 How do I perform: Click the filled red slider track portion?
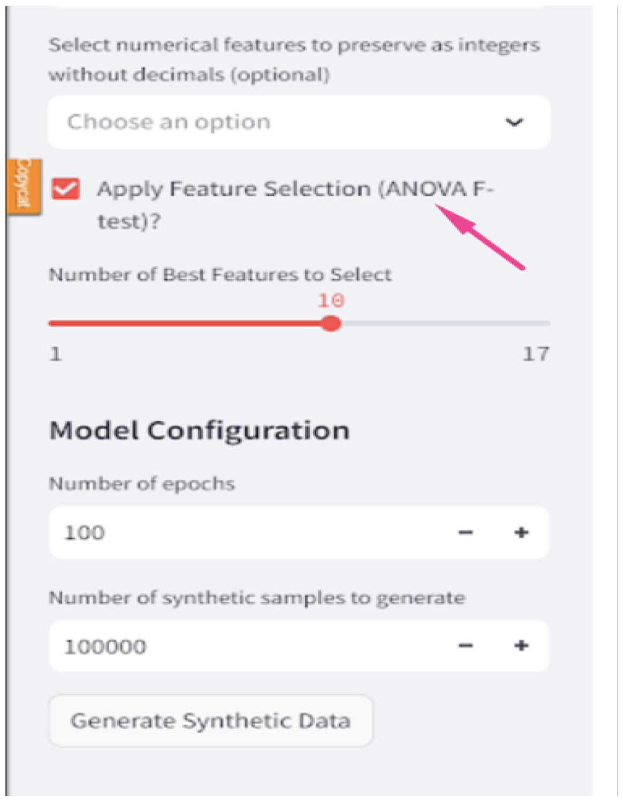[x=187, y=324]
